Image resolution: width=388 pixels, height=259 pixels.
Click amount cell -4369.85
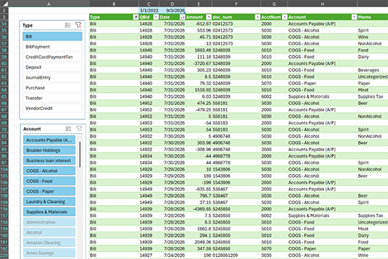pos(199,209)
